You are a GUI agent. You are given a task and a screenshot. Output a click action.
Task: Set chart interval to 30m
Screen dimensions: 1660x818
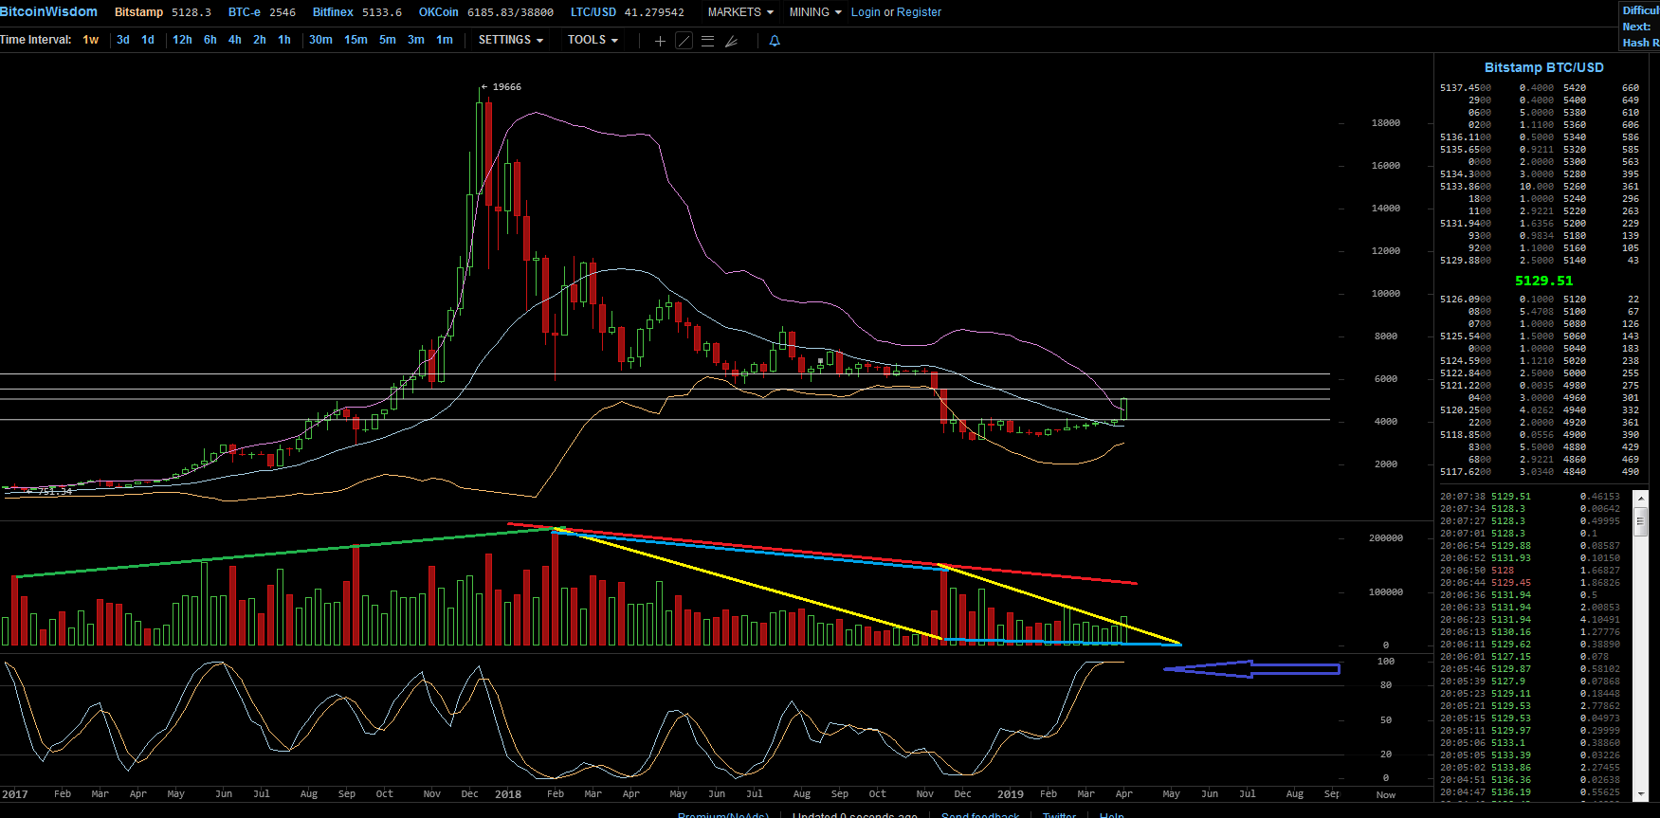click(x=320, y=40)
